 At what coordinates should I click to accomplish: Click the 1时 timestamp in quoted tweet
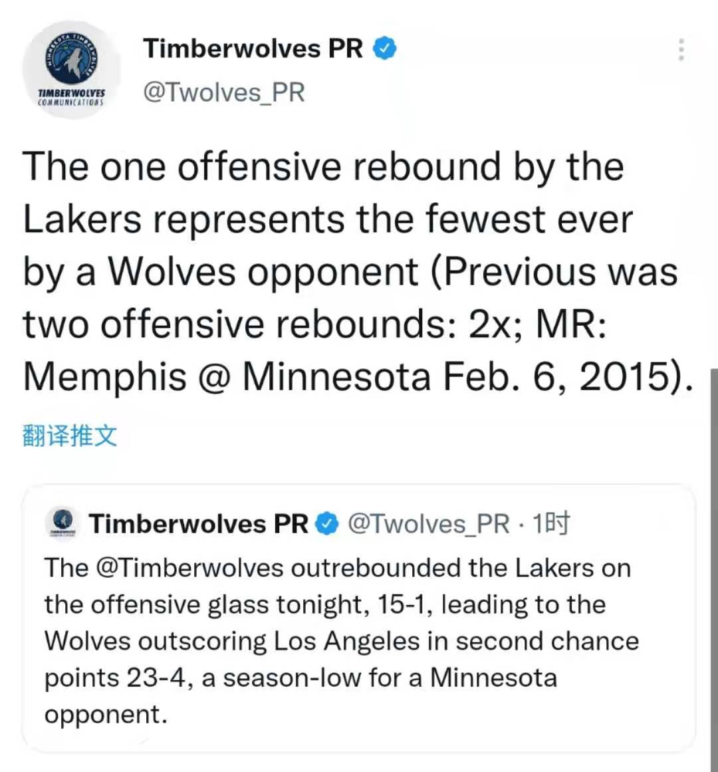(x=551, y=523)
